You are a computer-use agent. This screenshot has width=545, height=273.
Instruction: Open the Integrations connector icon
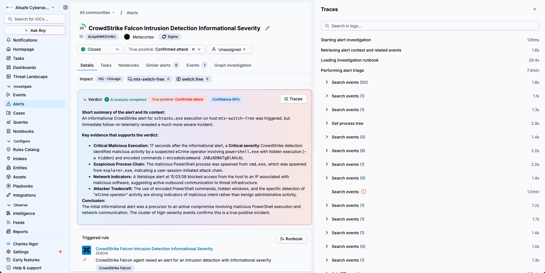coord(9,195)
